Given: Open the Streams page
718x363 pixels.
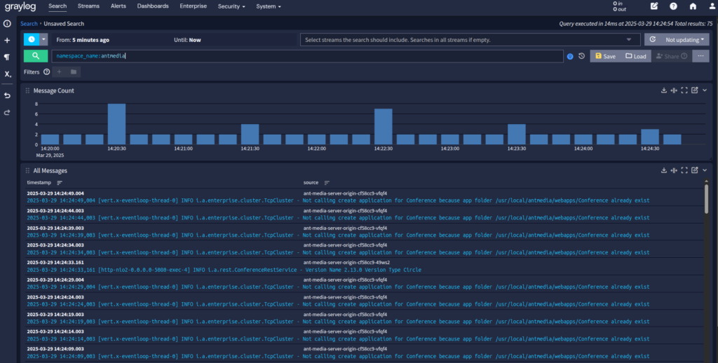Looking at the screenshot, I should tap(88, 6).
